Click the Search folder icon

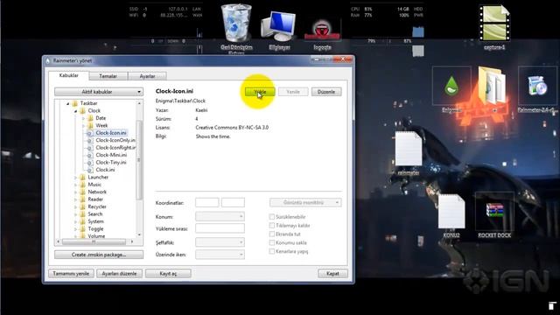(x=83, y=213)
